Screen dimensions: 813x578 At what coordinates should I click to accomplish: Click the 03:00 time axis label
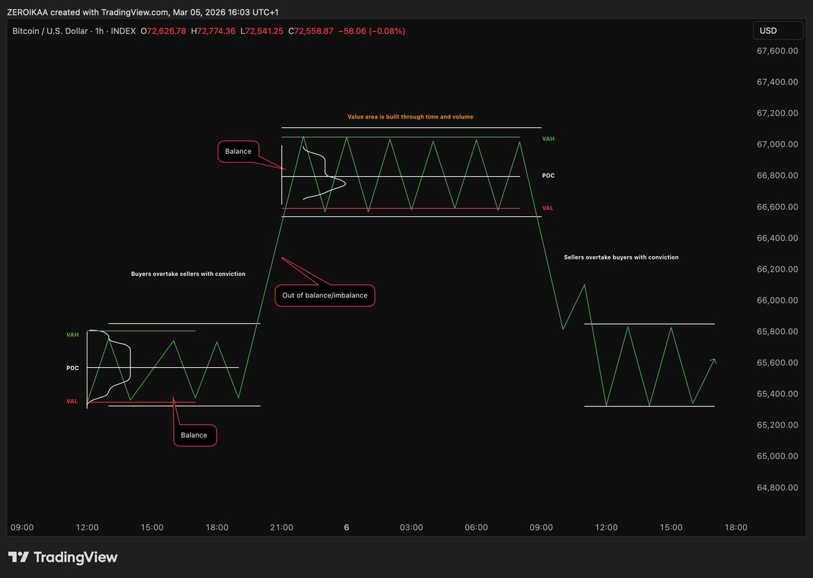pyautogui.click(x=411, y=527)
